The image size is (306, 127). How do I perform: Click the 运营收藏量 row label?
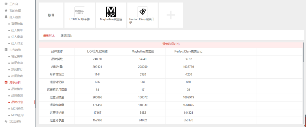coord(57,105)
